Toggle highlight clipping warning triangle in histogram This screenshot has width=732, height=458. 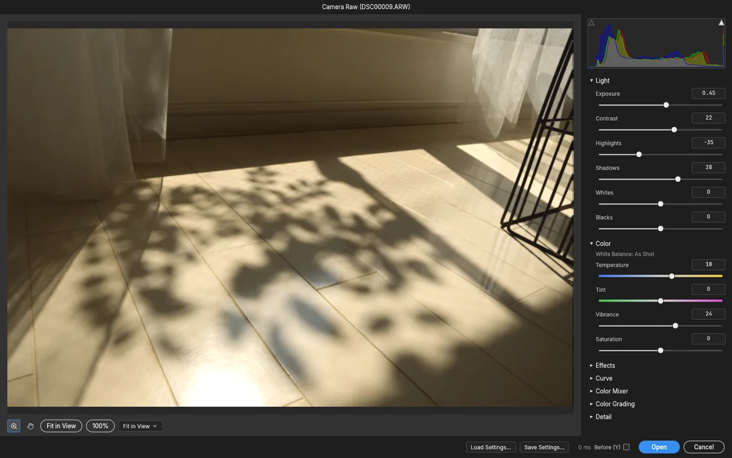point(722,23)
